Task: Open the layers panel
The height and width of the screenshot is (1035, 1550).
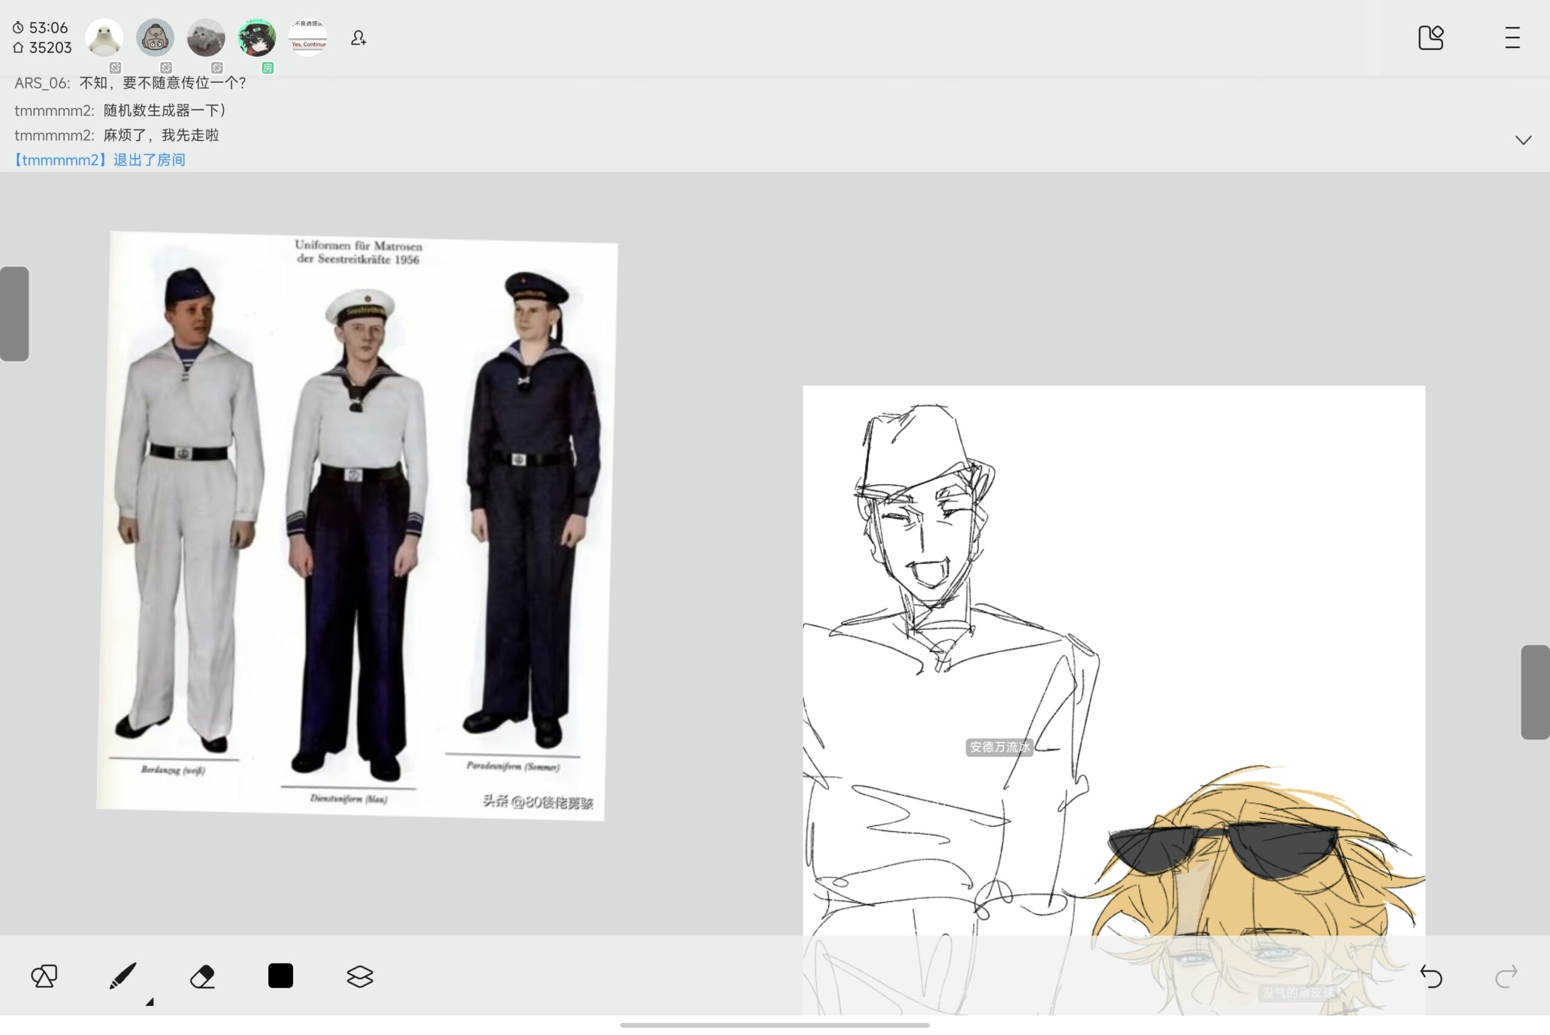Action: pos(360,976)
